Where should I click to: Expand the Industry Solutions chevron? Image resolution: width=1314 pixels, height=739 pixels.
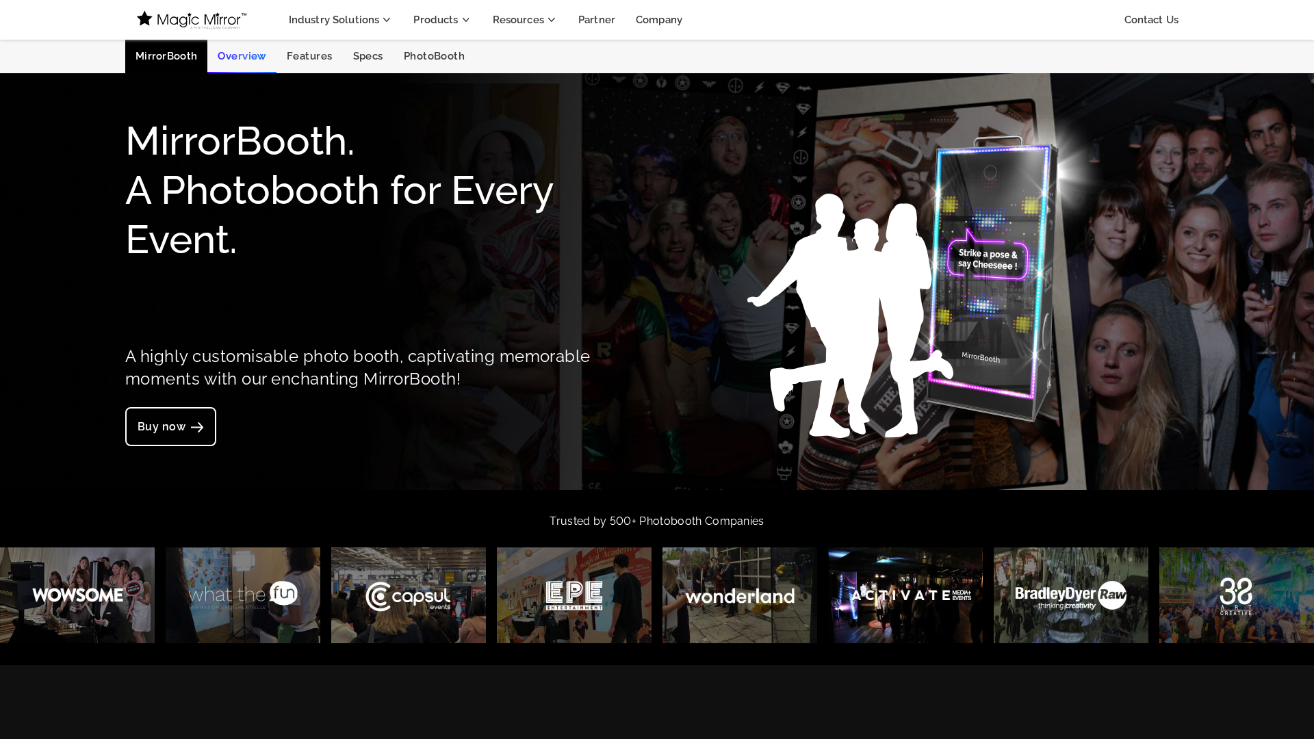point(387,20)
